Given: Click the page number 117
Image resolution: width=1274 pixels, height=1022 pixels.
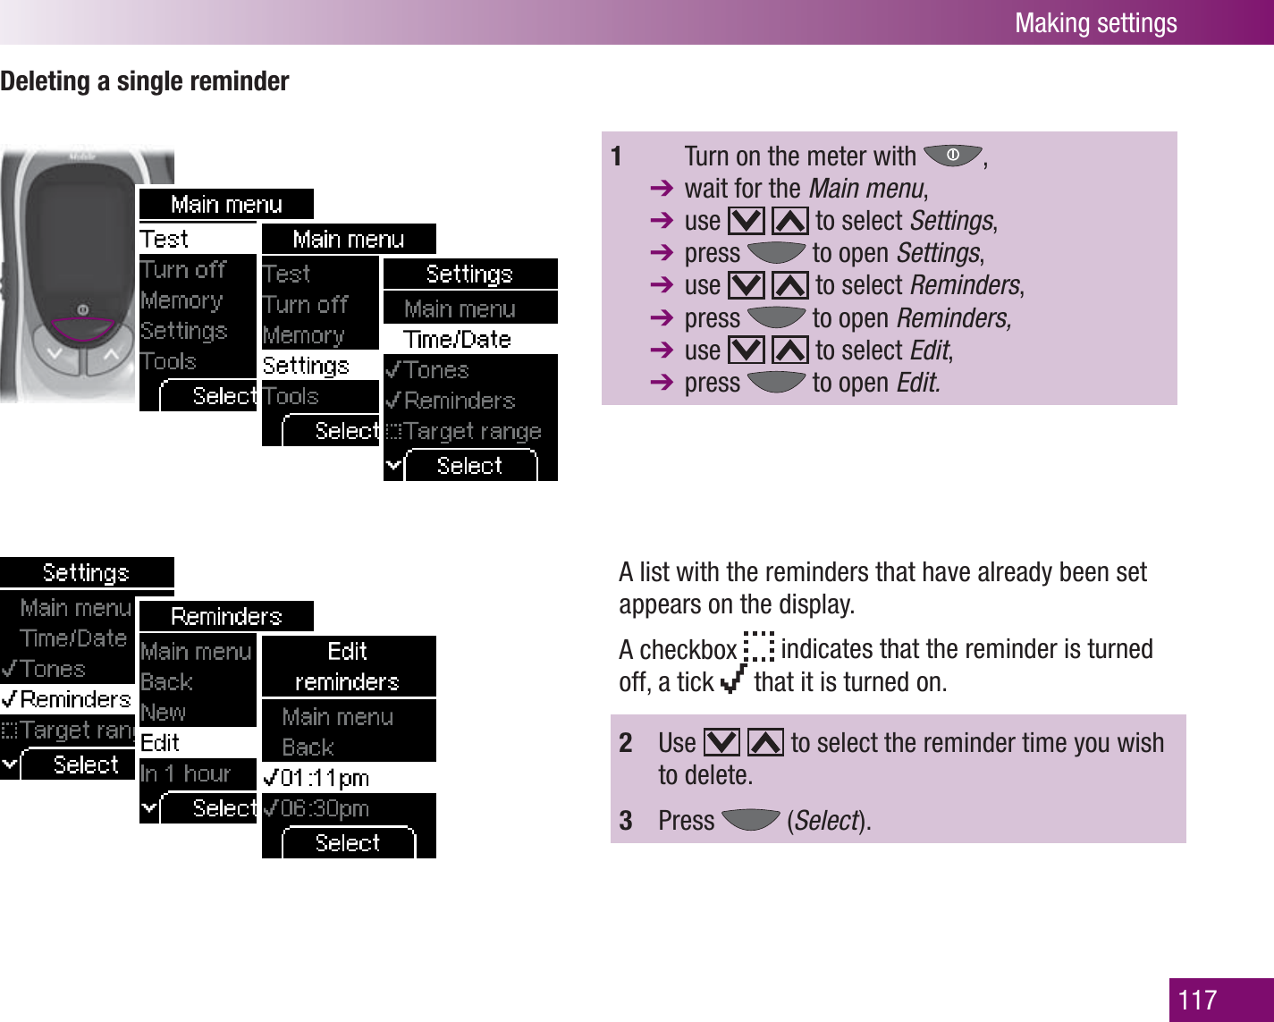Looking at the screenshot, I should (1198, 1000).
